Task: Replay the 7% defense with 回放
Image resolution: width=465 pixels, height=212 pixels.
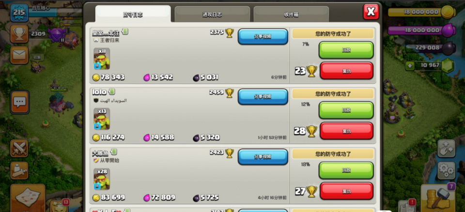Action: (x=346, y=50)
